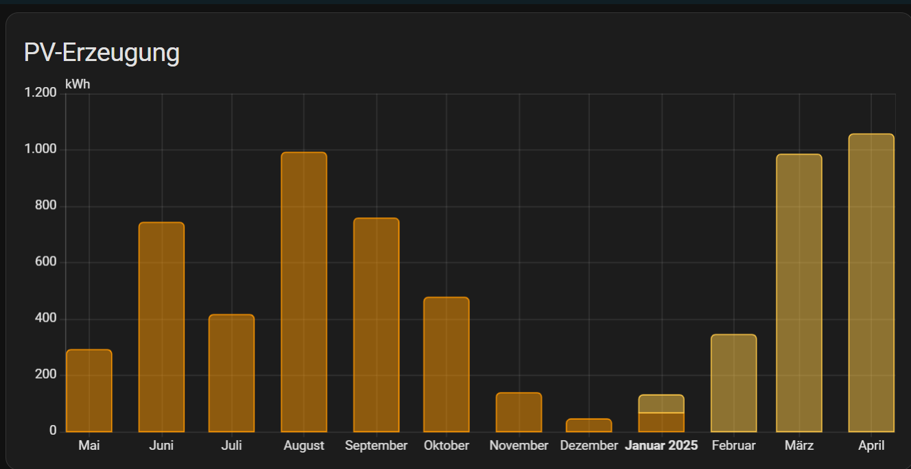Screen dimensions: 911x469
Task: Click the 800 y-axis label
Action: tap(46, 206)
